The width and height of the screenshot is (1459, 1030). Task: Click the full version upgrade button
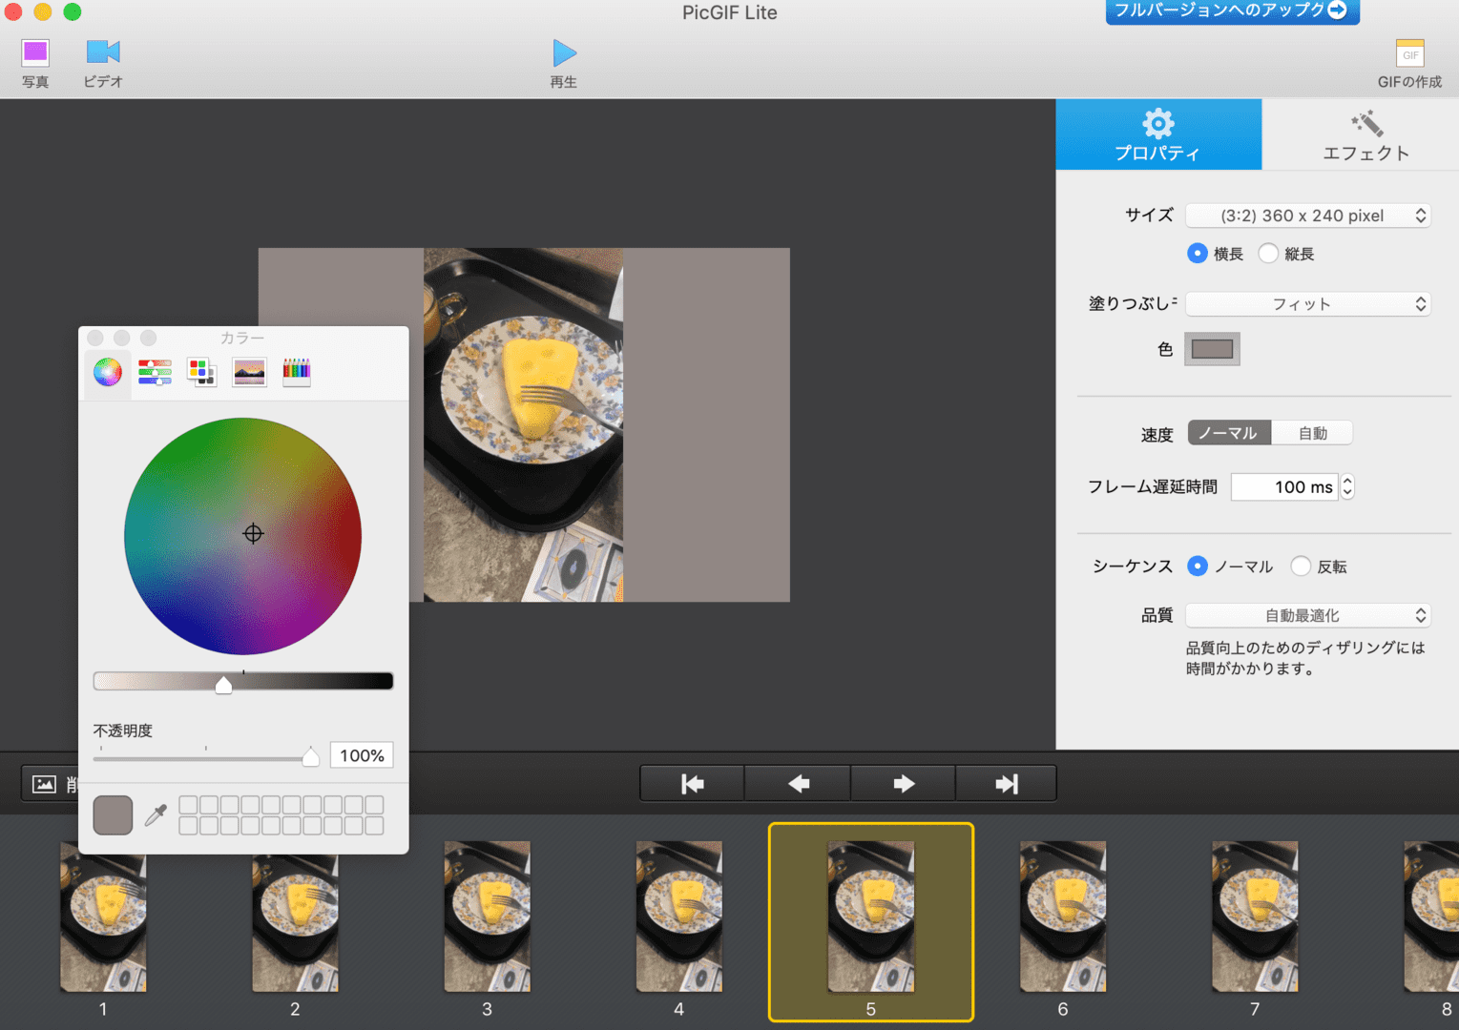[1231, 10]
